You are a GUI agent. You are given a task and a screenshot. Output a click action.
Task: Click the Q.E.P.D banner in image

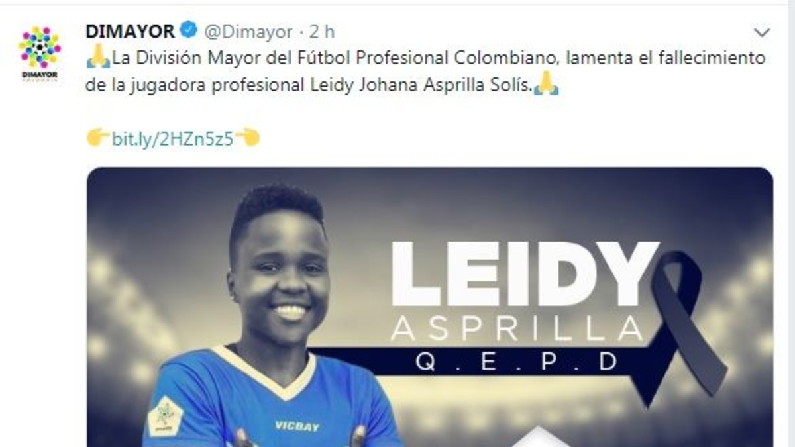(x=515, y=362)
